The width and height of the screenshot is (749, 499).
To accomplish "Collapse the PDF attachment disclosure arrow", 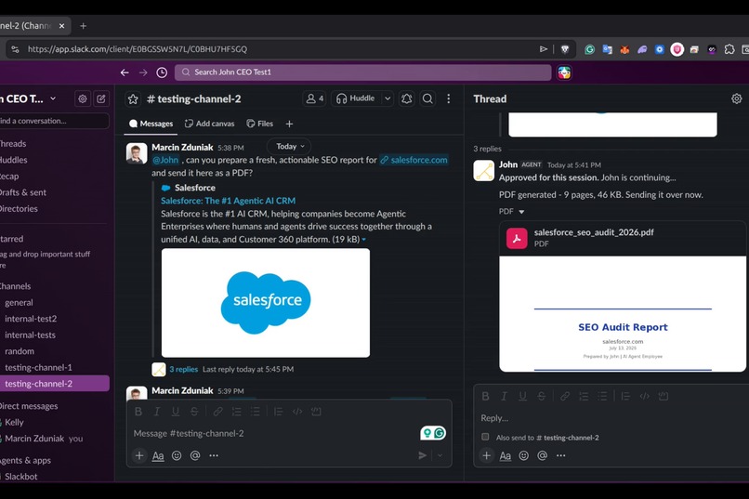I will pyautogui.click(x=521, y=212).
